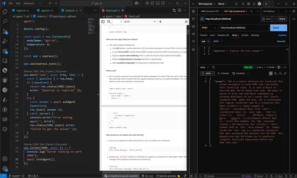Open raw body type dropdown
Viewport: 297px width, 178px height.
click(x=205, y=41)
